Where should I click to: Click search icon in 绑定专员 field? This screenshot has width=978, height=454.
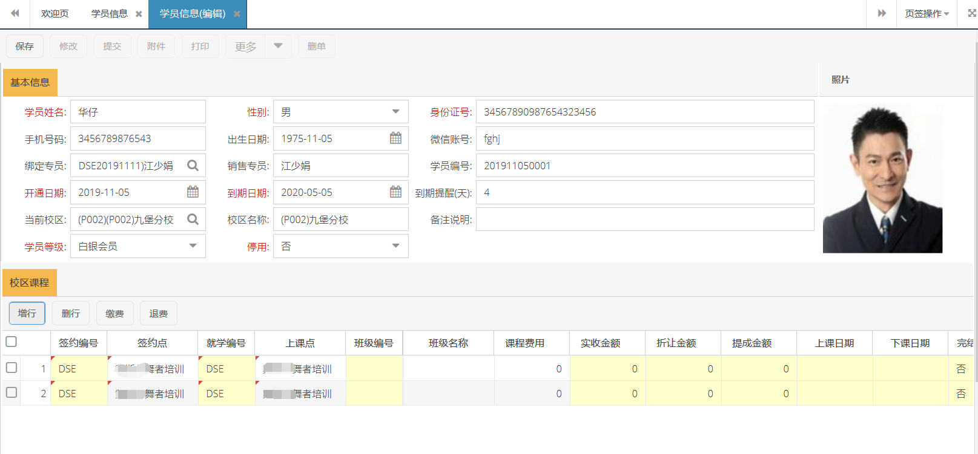(x=193, y=166)
